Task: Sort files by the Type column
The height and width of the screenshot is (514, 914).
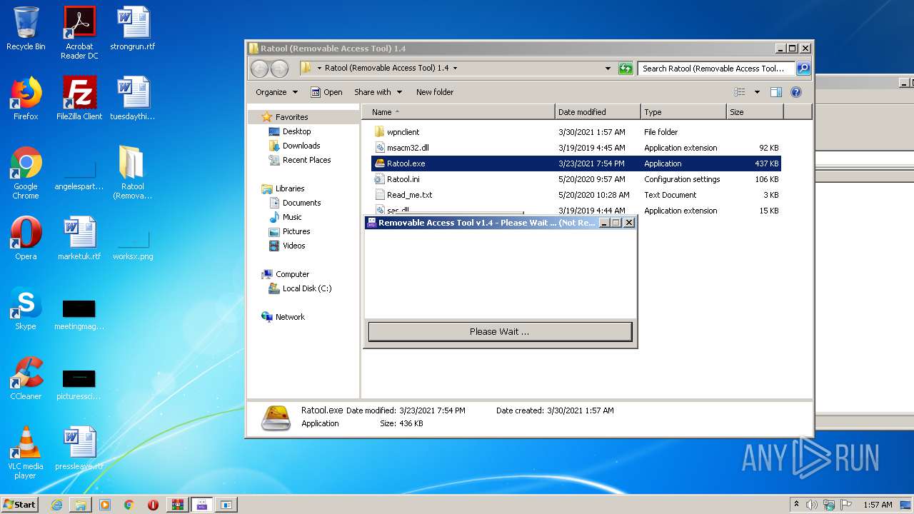Action: coord(683,112)
